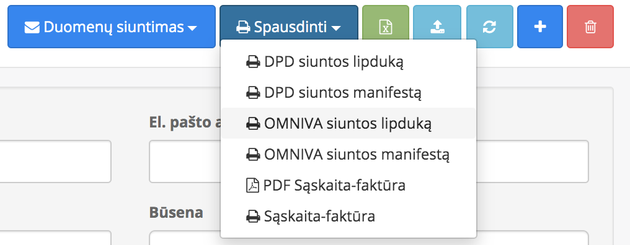Click the caret arrow on Spausdinti
This screenshot has width=630, height=245.
coord(336,28)
